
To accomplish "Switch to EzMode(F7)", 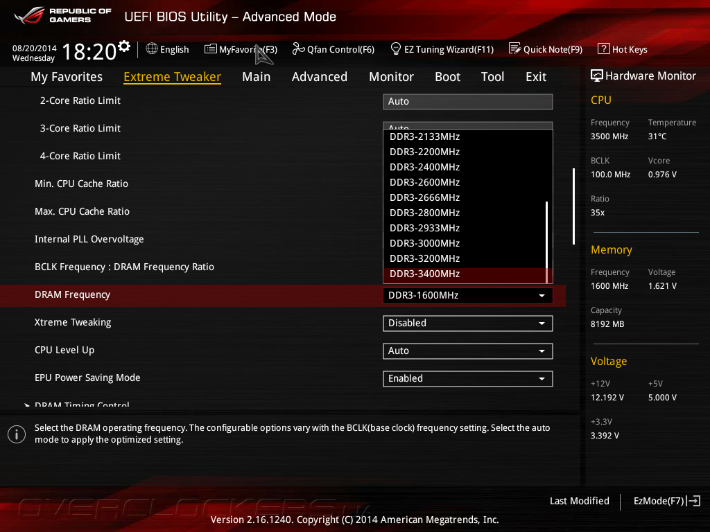I will coord(666,501).
